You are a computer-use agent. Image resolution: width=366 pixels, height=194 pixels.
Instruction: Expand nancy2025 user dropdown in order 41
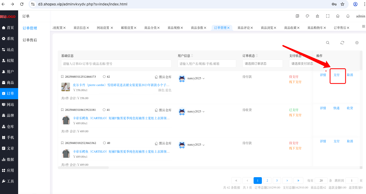[204, 112]
